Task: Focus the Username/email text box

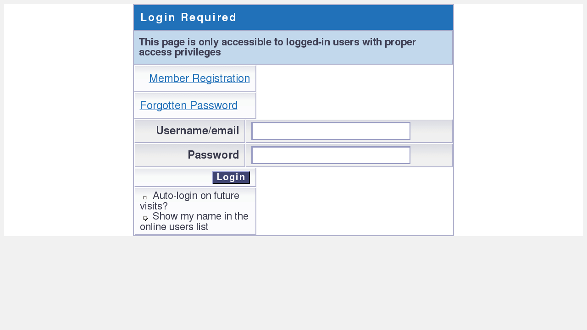Action: click(331, 131)
